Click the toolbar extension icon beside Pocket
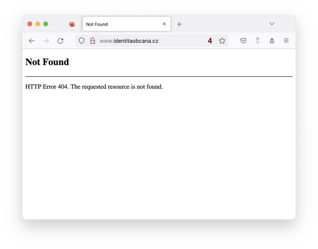The height and width of the screenshot is (249, 318). [257, 41]
